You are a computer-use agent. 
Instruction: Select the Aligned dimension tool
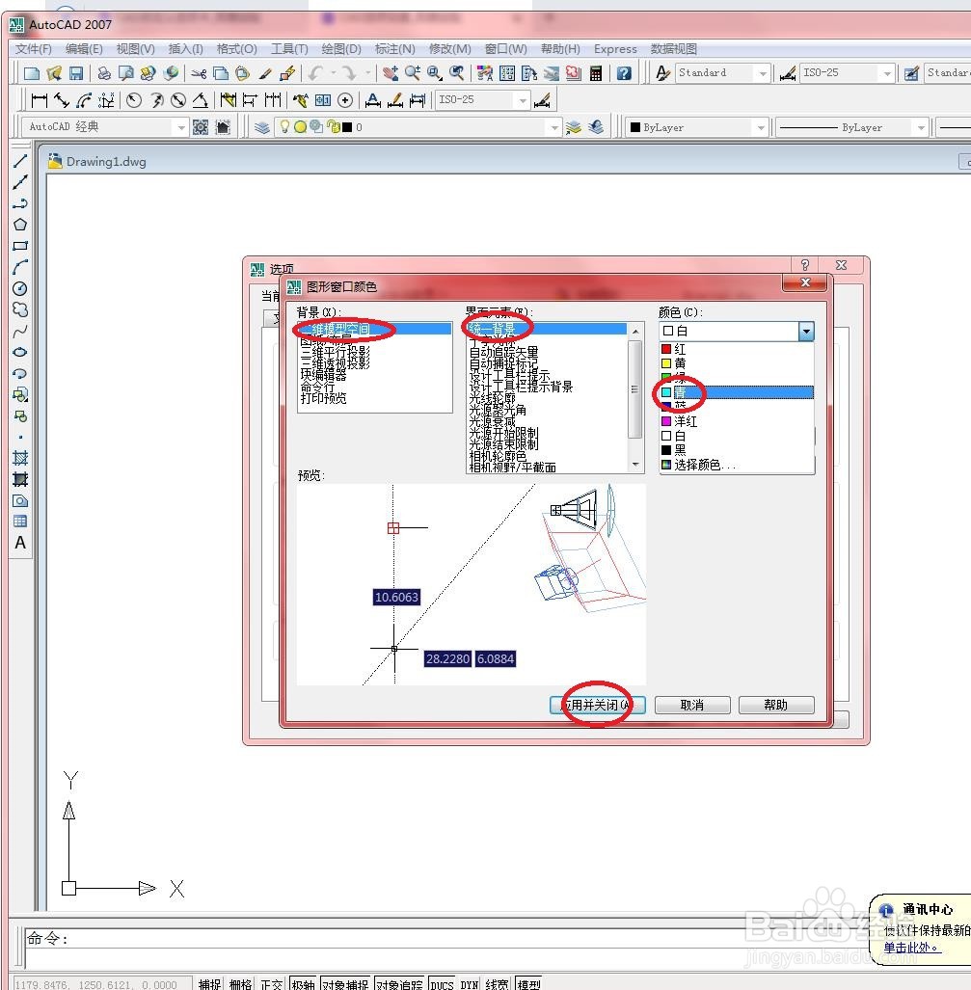[62, 99]
